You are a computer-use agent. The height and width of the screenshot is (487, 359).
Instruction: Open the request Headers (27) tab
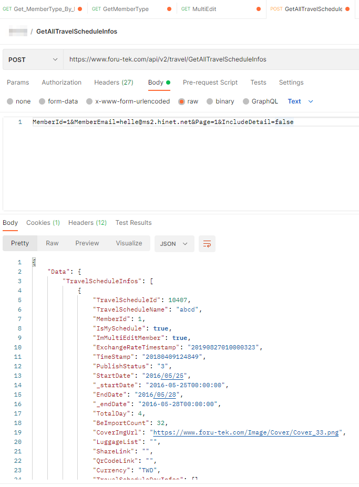point(114,82)
